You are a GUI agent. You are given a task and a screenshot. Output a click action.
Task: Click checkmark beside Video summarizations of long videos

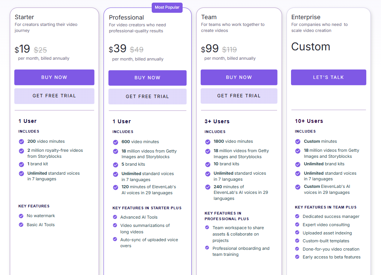[x=115, y=225]
